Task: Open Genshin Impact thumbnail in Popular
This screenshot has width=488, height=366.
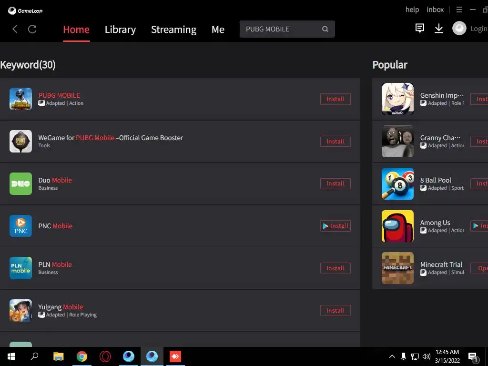Action: point(397,99)
